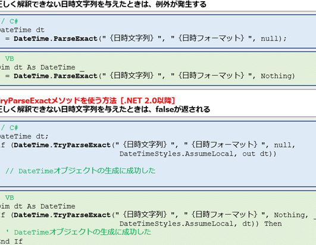Click the C# comment '// DateTimeオブジェクトの生成に成功した'

pyautogui.click(x=80, y=171)
